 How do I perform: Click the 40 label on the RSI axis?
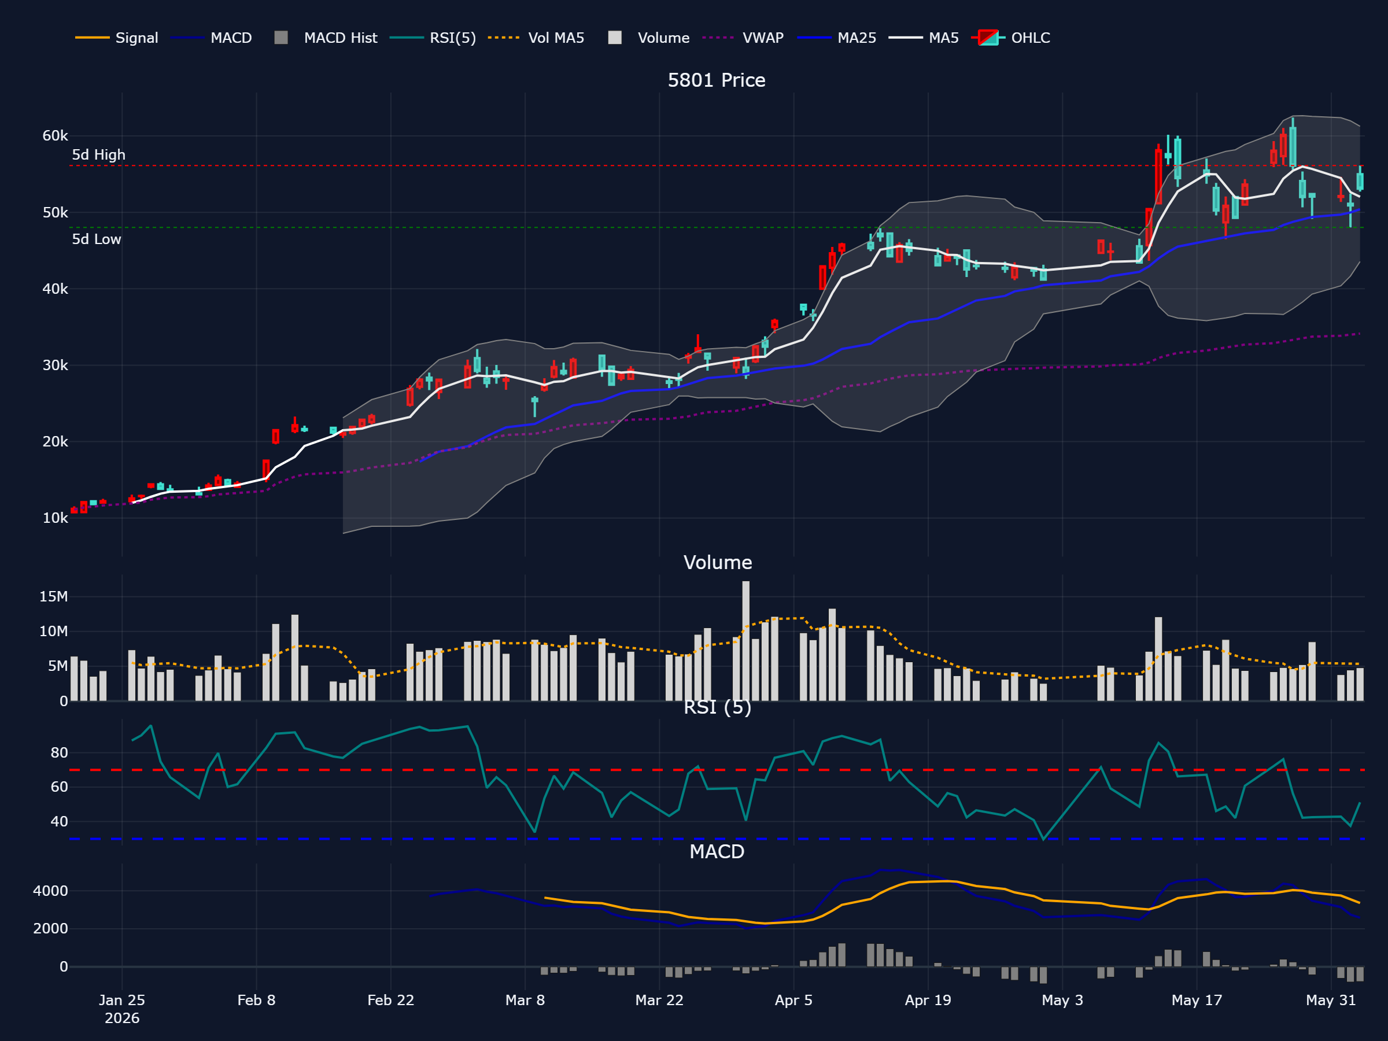tap(59, 821)
